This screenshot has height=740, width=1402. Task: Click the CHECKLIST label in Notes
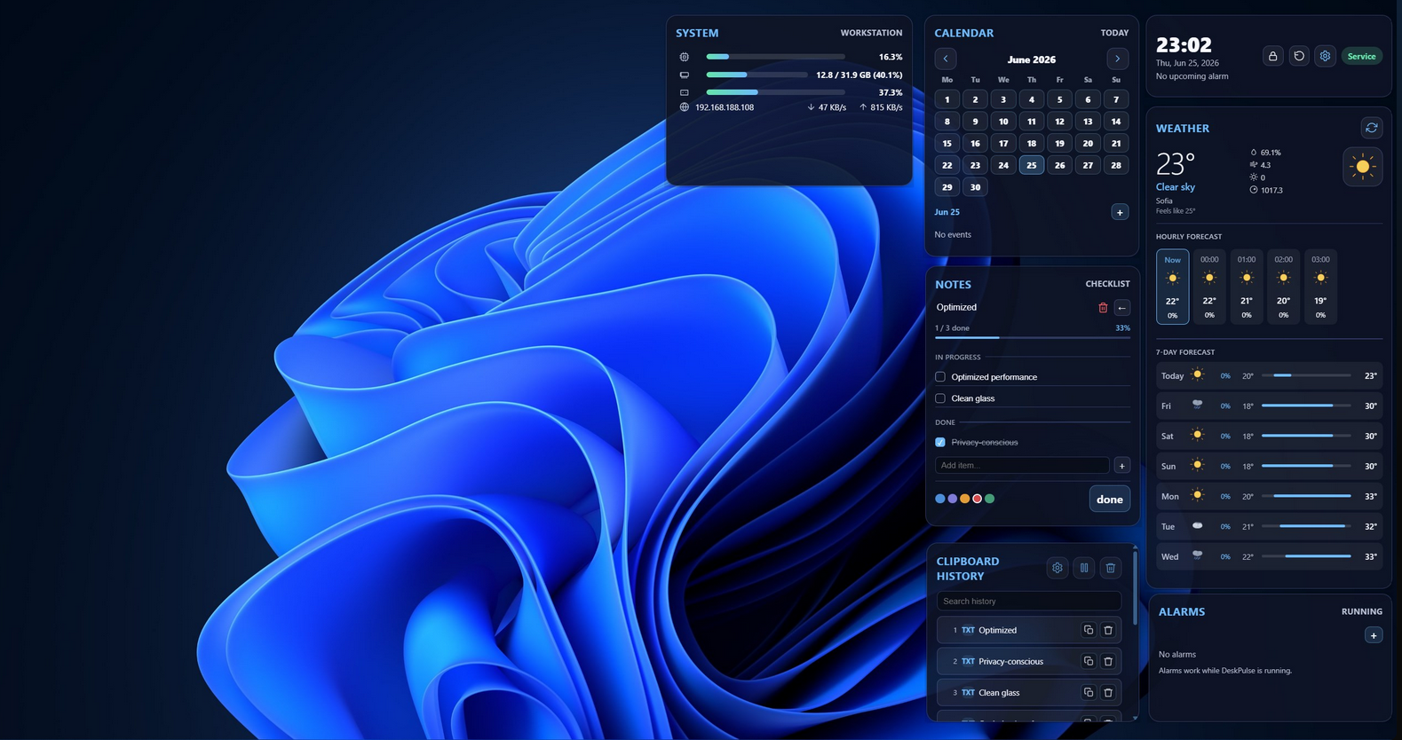click(1107, 284)
